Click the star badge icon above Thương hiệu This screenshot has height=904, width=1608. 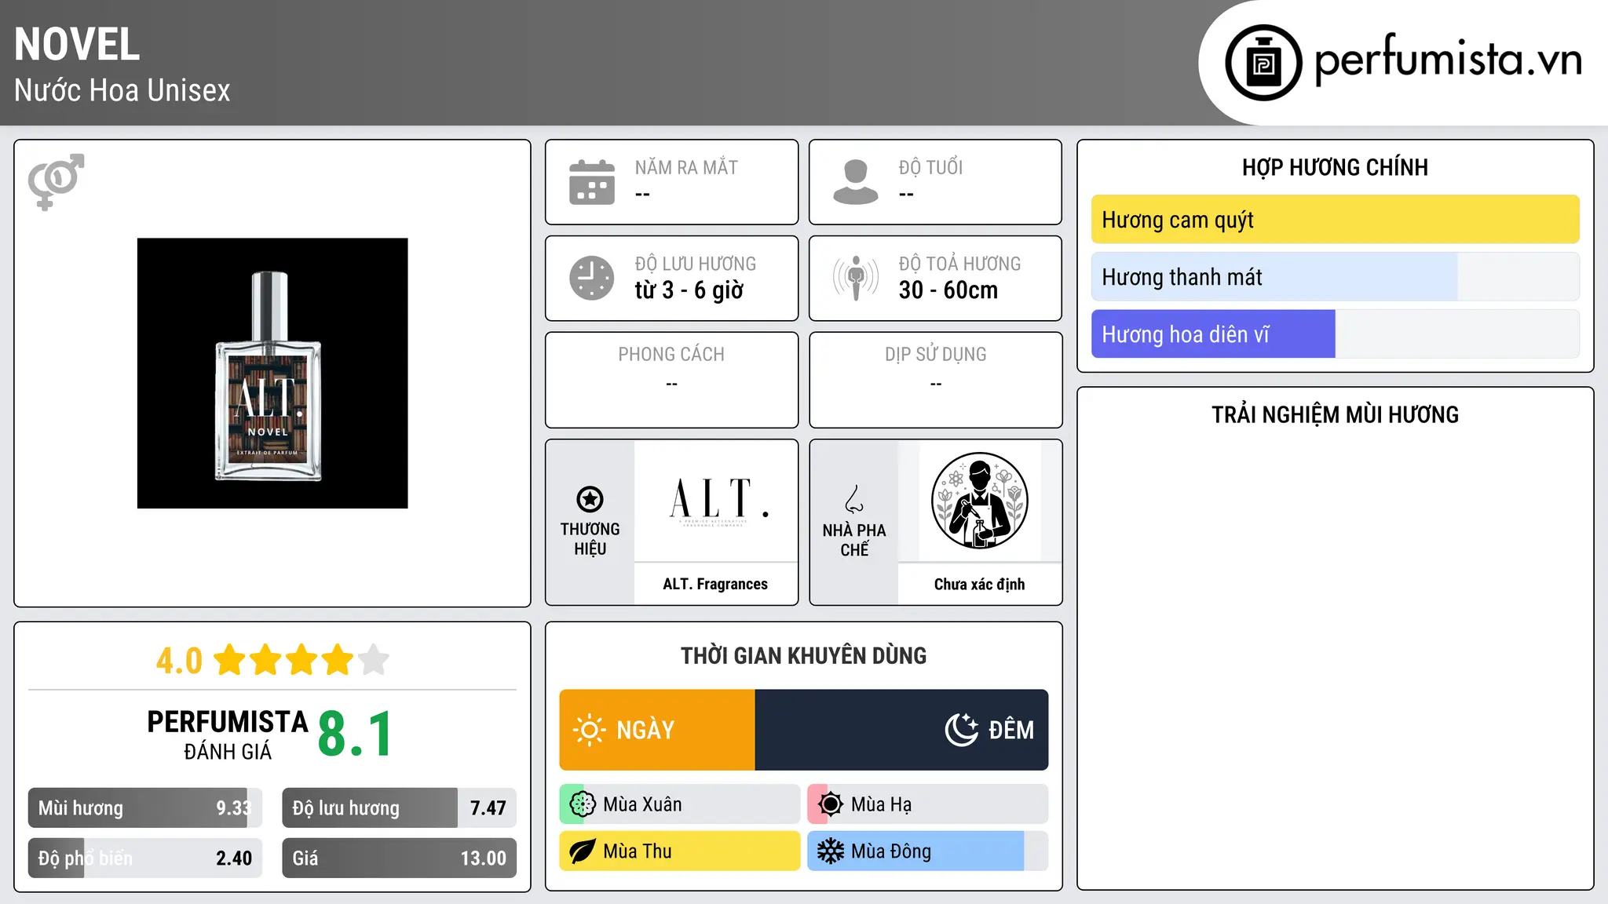[590, 499]
